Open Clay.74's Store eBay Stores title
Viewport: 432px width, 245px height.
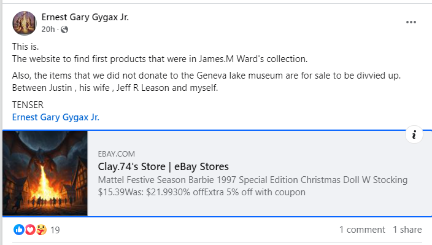coord(163,167)
